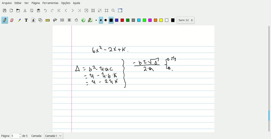Zoom out of the page

86,11
